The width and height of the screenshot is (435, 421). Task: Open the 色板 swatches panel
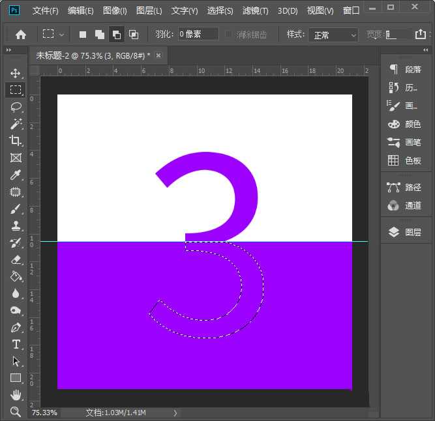pyautogui.click(x=405, y=160)
